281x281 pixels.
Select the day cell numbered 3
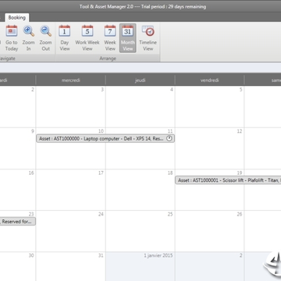[71, 107]
